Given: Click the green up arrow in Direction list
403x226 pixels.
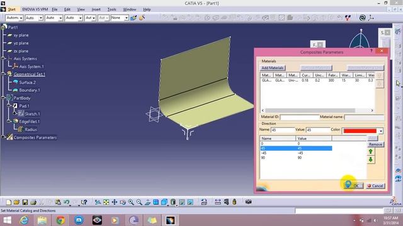Looking at the screenshot, I should point(371,151).
